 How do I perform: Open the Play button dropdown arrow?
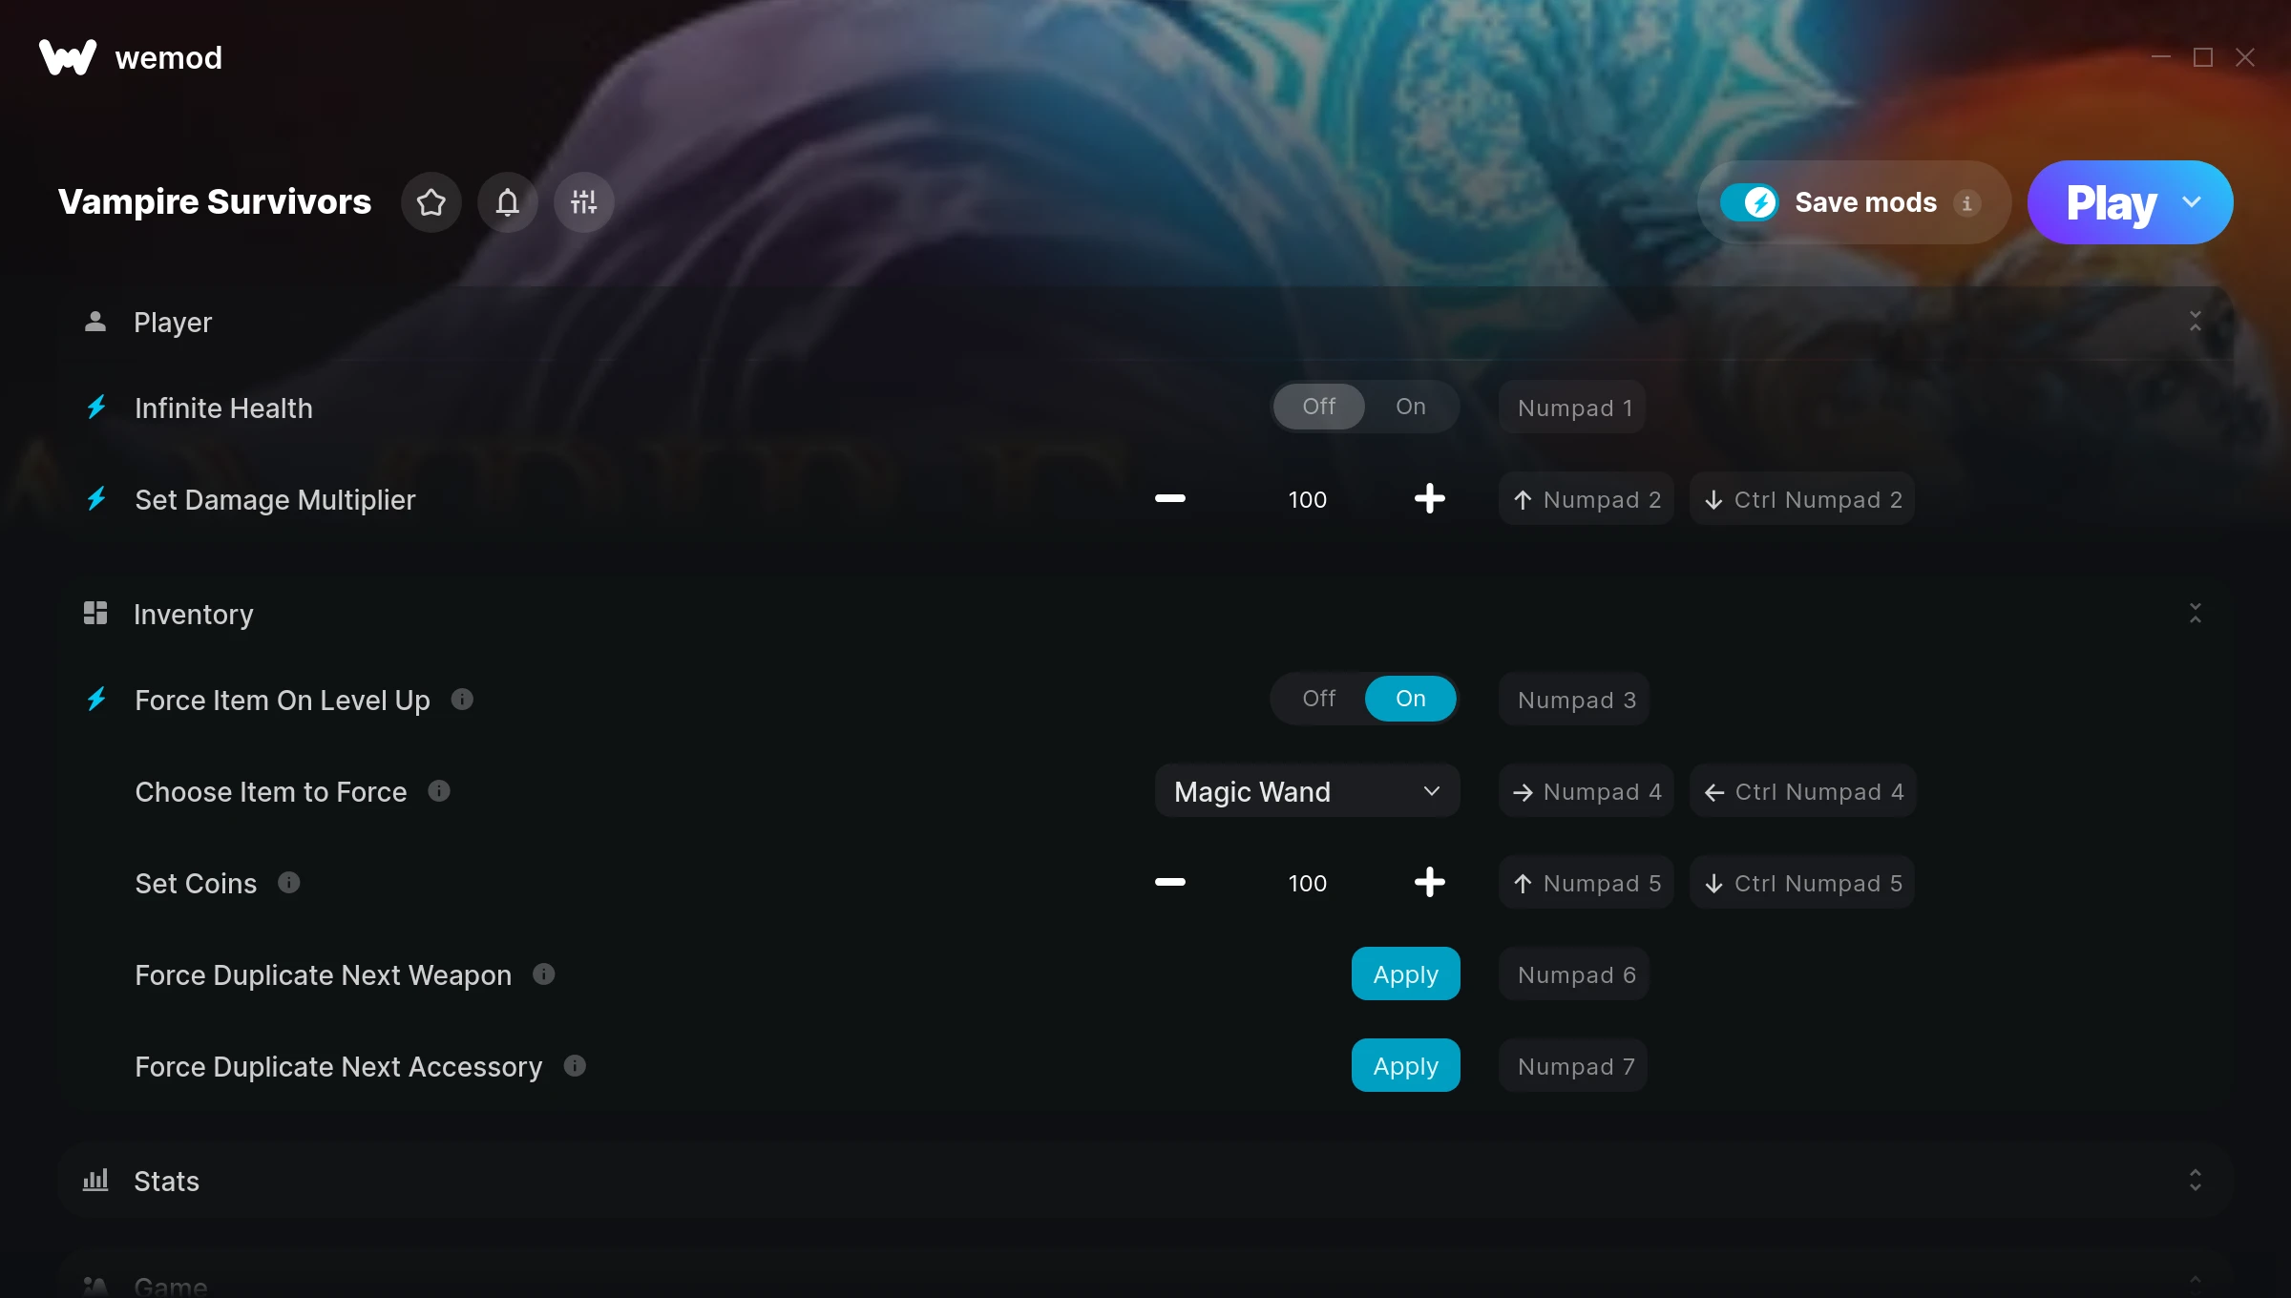tap(2192, 202)
